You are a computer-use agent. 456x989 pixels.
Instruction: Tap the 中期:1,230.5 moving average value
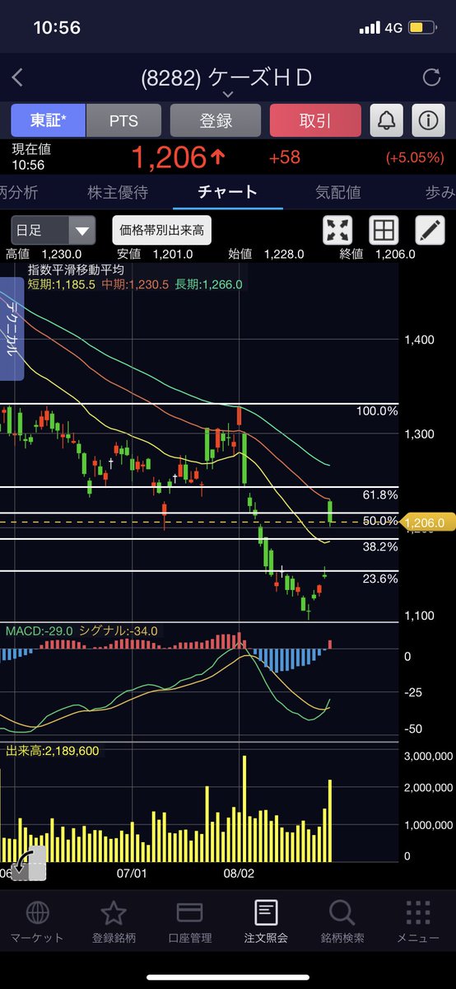click(x=135, y=284)
